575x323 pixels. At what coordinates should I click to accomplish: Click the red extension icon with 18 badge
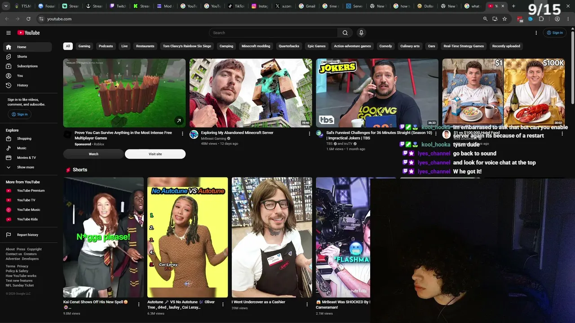[x=520, y=19]
